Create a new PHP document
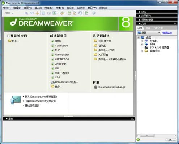179x144 pixels. click(56, 50)
